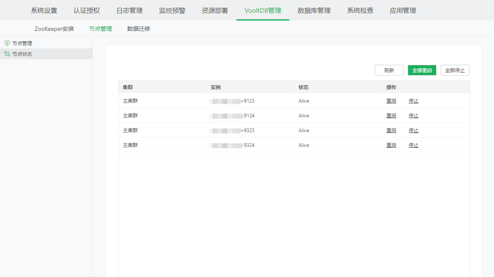Open the 认证授权 section
This screenshot has width=494, height=277.
pos(86,10)
